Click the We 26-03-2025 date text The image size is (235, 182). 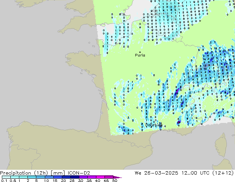point(156,173)
